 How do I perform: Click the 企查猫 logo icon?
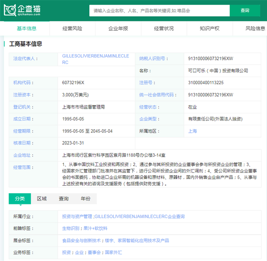point(11,10)
